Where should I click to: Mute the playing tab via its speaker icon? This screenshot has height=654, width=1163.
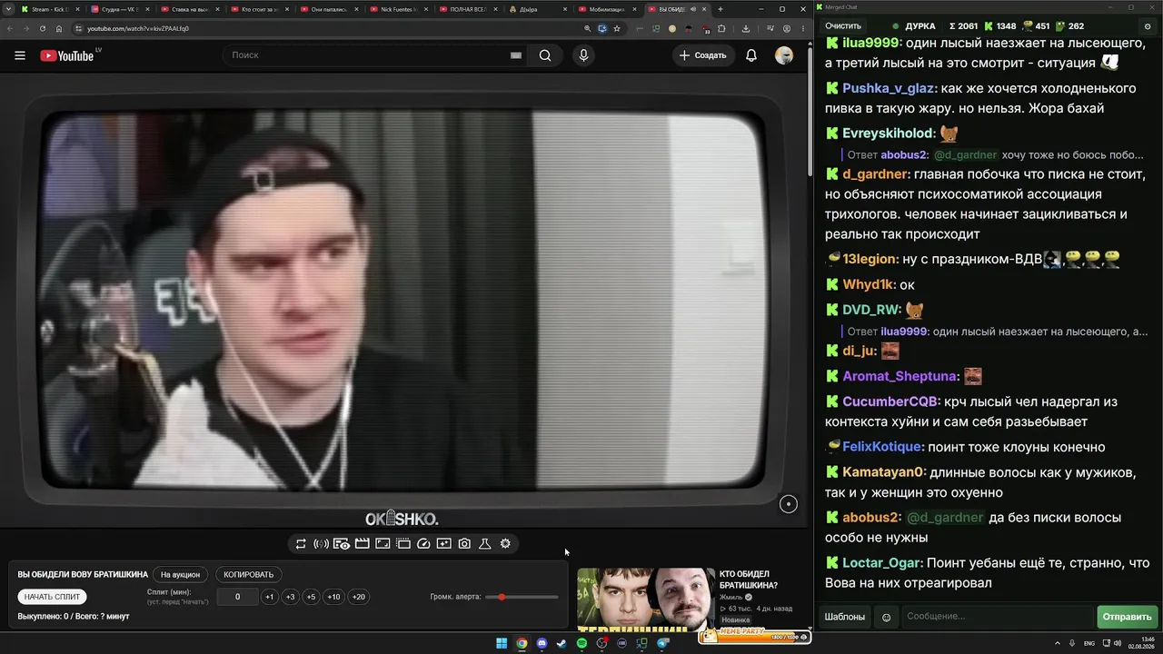[693, 9]
